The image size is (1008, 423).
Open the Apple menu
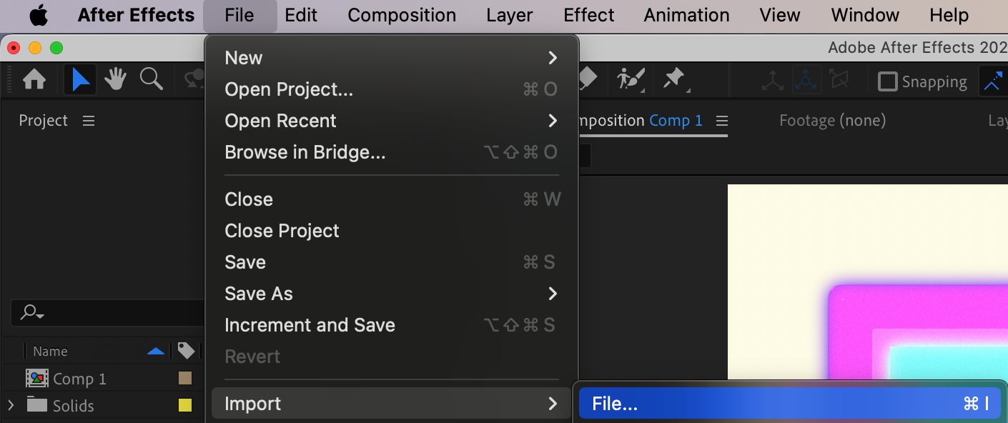(x=39, y=15)
